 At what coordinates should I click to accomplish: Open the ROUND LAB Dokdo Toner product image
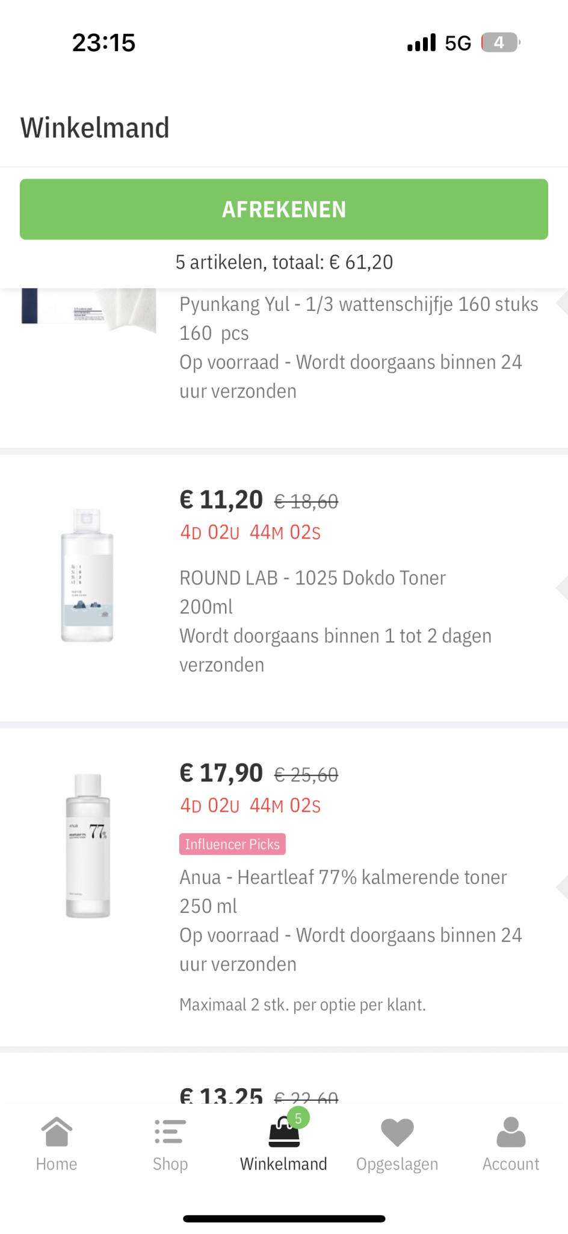coord(87,575)
